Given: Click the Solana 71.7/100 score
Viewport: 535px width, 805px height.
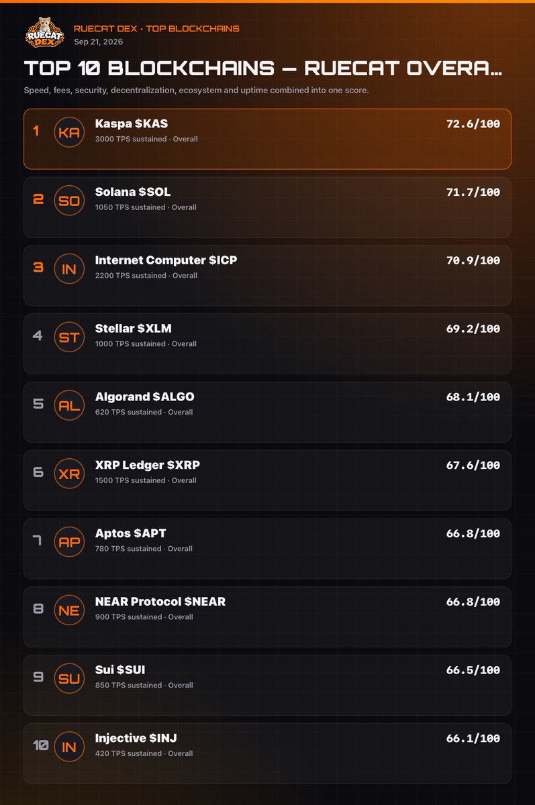Looking at the screenshot, I should [473, 193].
